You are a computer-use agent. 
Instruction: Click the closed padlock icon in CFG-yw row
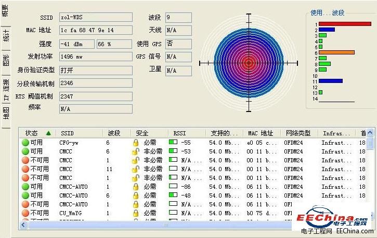coord(136,143)
